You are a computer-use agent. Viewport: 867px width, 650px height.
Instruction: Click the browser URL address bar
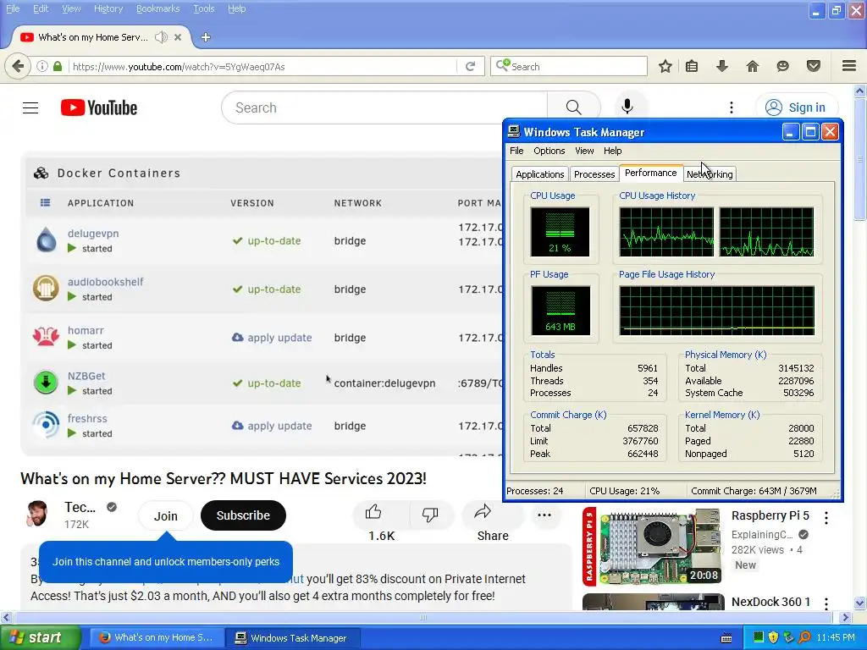(x=262, y=66)
